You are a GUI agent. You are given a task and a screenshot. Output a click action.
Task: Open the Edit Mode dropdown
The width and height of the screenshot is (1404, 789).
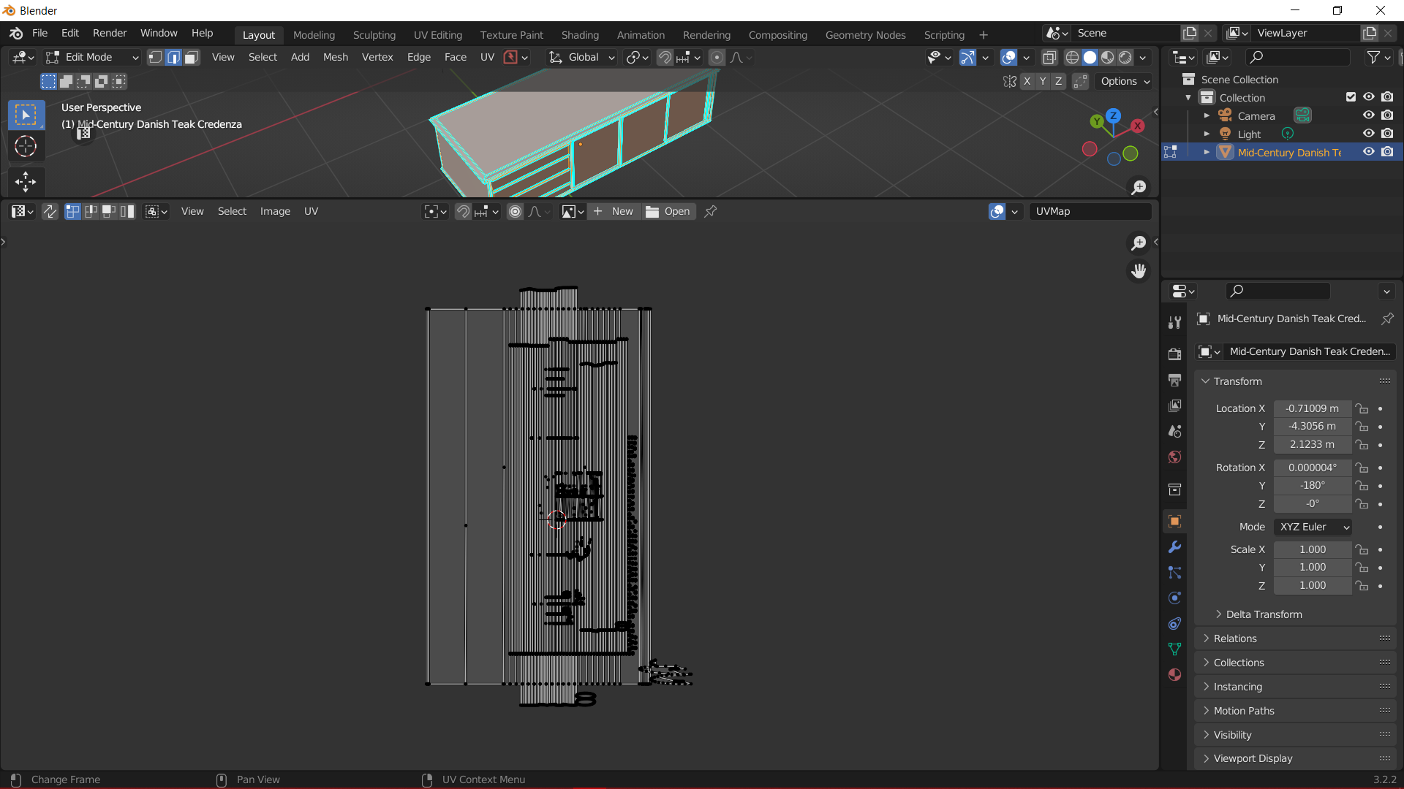[91, 57]
